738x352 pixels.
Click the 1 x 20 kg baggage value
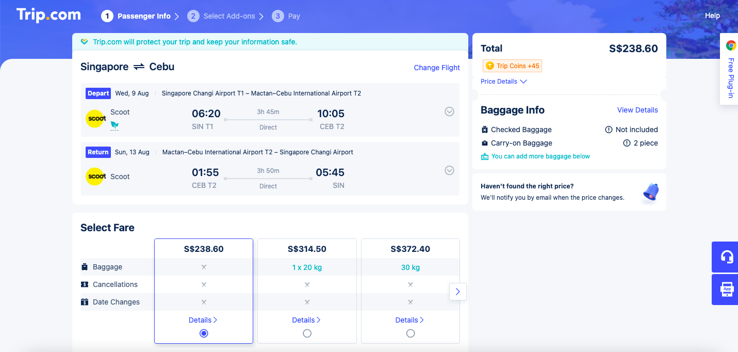coord(307,267)
